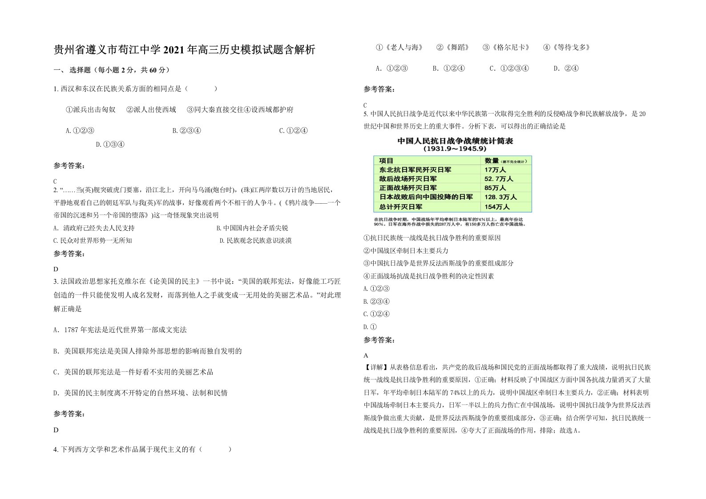The height and width of the screenshot is (499, 706).
Task: Click option B. 美国联邦宪法是美国人排除外部思想
Action: point(148,351)
